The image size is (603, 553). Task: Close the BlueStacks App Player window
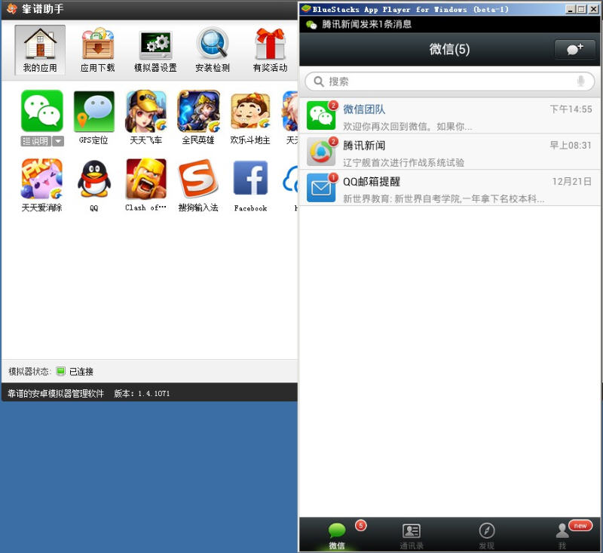point(593,9)
